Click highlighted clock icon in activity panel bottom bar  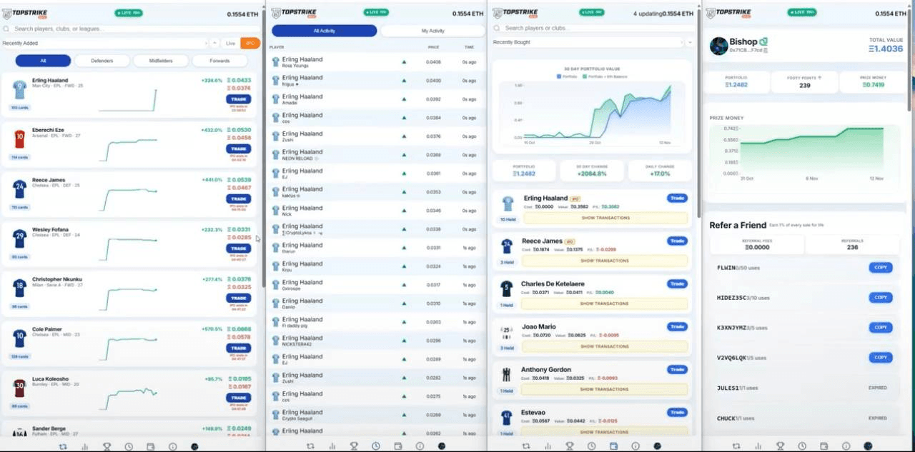(376, 446)
